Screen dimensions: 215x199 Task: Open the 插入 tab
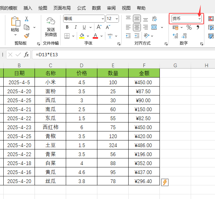click(28, 8)
